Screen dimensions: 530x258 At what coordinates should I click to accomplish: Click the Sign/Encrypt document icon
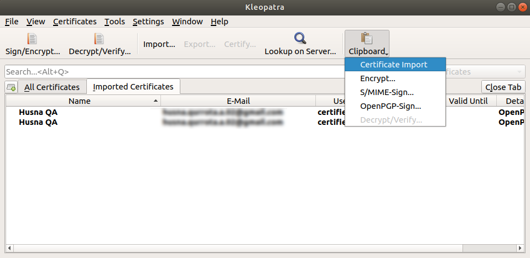32,39
